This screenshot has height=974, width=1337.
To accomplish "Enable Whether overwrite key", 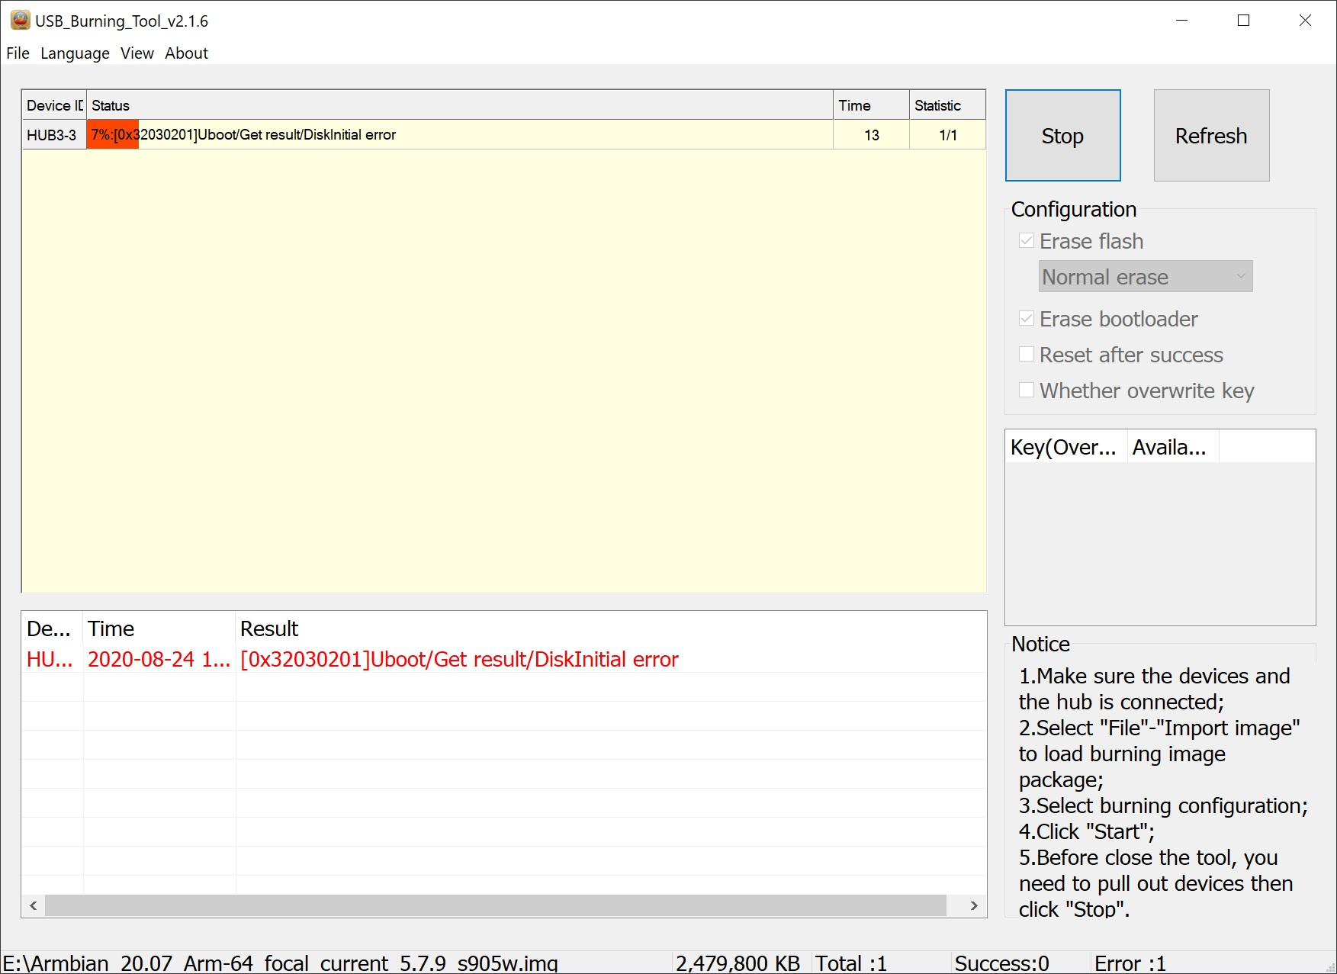I will 1027,390.
